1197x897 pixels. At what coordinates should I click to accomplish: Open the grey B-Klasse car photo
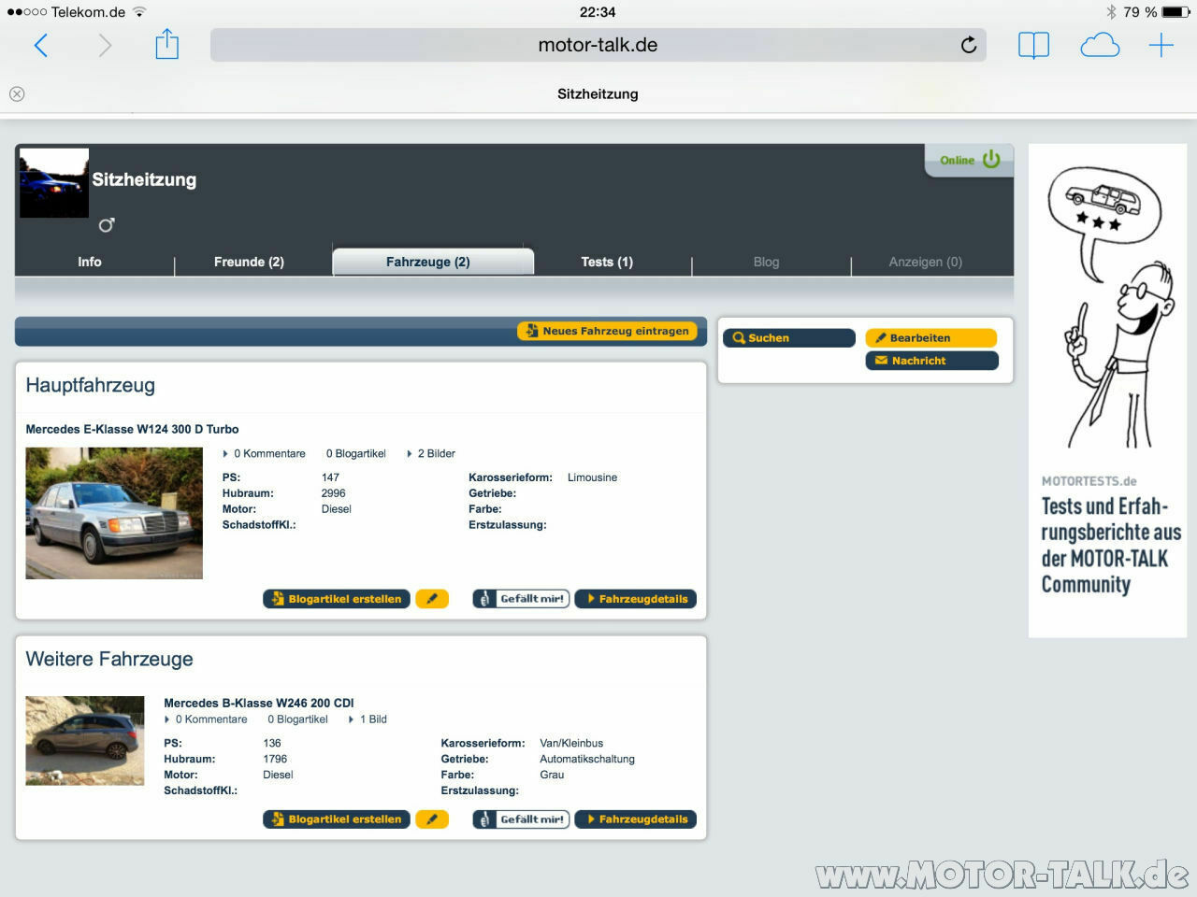[x=85, y=740]
